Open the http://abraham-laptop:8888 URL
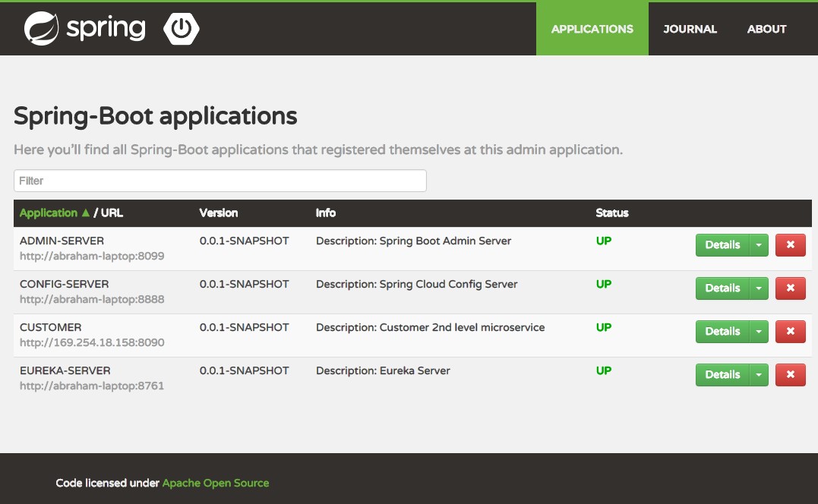 pyautogui.click(x=92, y=299)
